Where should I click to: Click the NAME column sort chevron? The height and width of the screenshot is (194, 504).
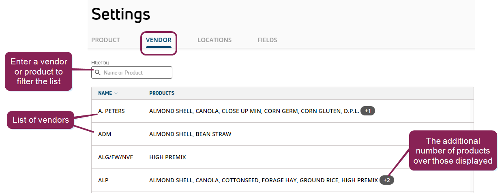116,93
